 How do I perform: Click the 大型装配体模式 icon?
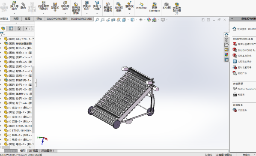pos(177,8)
